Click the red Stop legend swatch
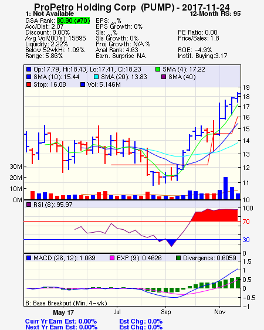Viewport: 264px width, 330px height. pos(29,84)
